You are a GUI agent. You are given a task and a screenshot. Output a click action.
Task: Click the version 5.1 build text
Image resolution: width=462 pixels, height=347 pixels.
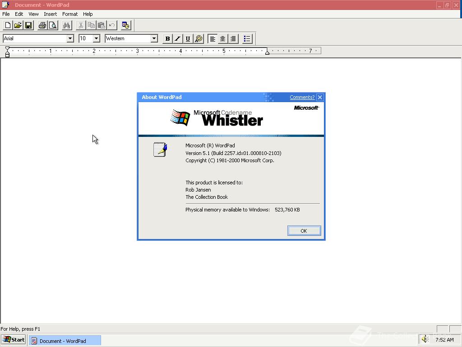tap(233, 153)
